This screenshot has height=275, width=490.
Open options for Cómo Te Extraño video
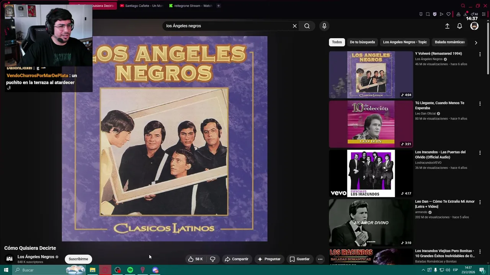point(480,202)
